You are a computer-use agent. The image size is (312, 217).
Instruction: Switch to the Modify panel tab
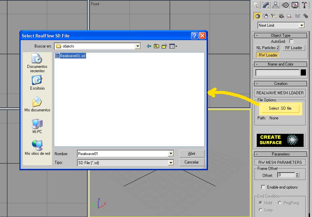tap(266, 5)
